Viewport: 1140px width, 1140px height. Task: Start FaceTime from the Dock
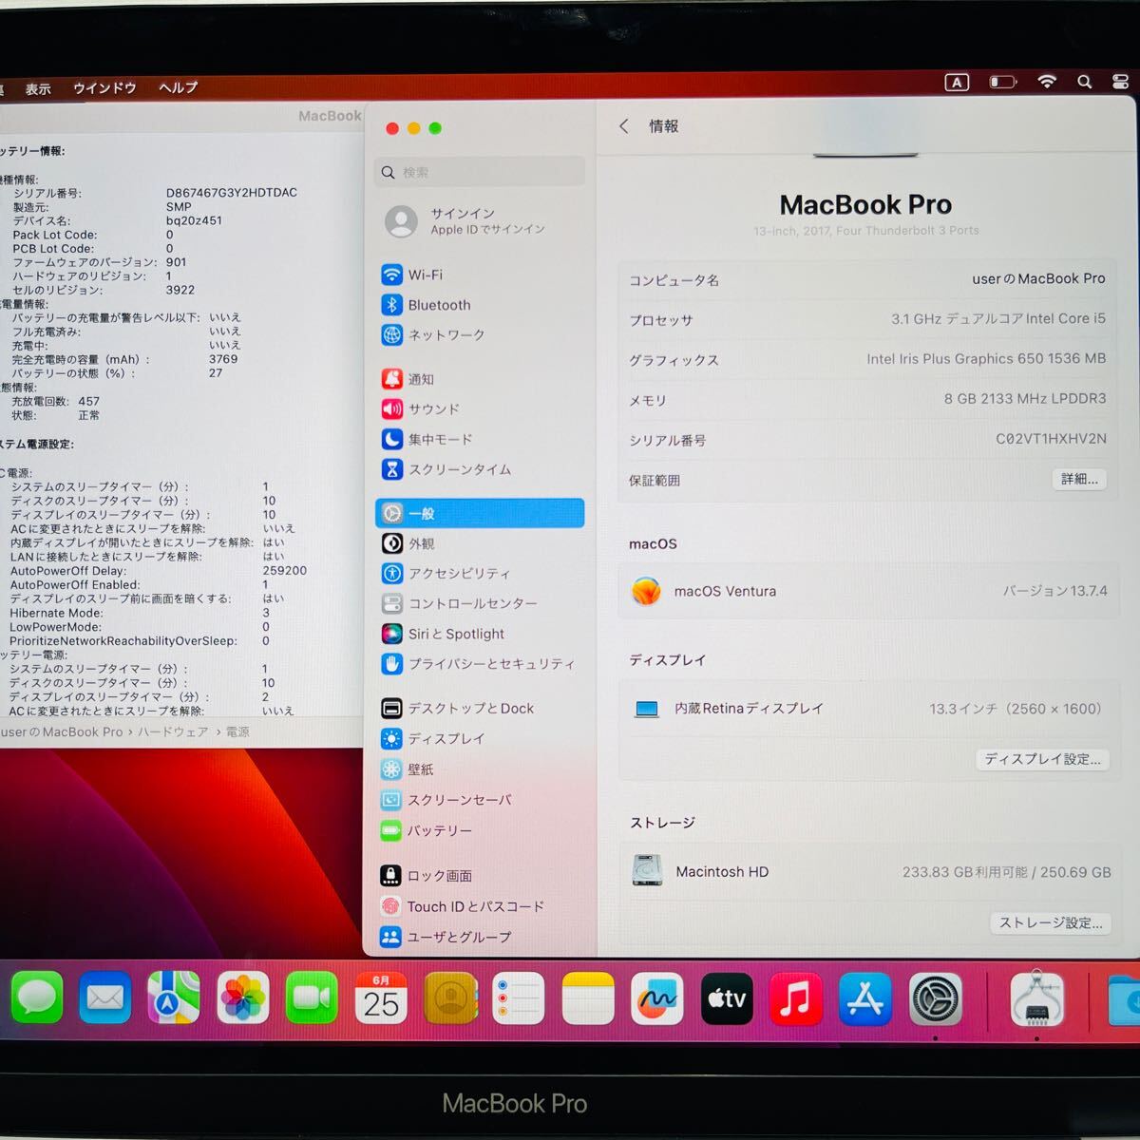[312, 998]
